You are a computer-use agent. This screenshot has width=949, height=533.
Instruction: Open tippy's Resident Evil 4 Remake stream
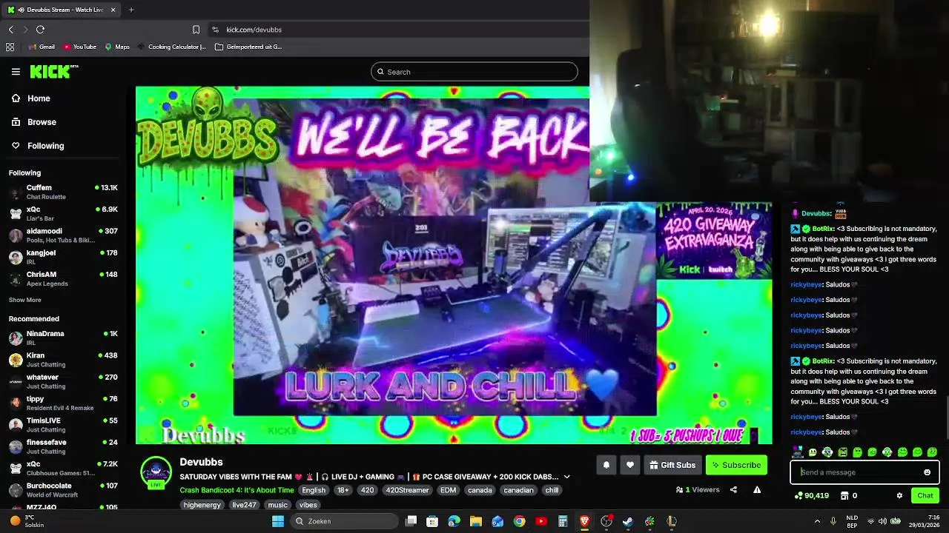(63, 403)
